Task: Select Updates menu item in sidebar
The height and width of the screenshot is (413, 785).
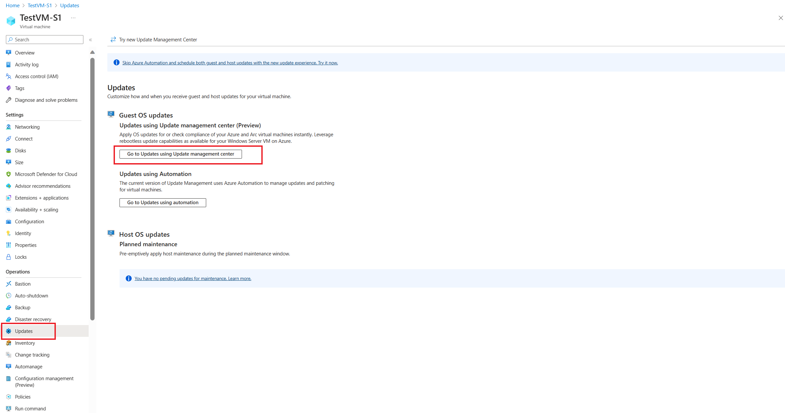Action: click(x=24, y=331)
